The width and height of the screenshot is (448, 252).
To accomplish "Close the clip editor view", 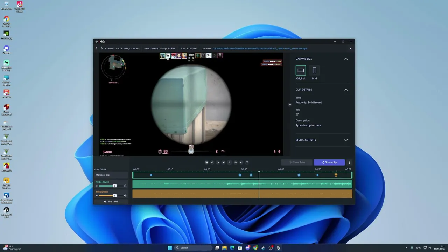I will pos(350,48).
